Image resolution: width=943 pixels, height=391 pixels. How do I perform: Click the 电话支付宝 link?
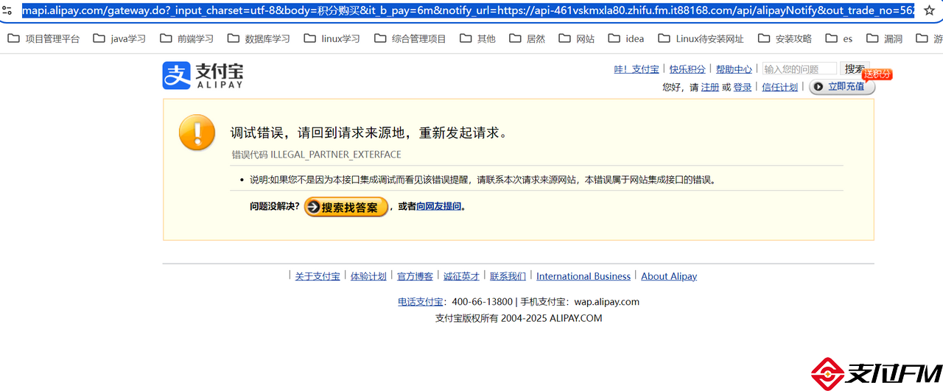pyautogui.click(x=421, y=302)
